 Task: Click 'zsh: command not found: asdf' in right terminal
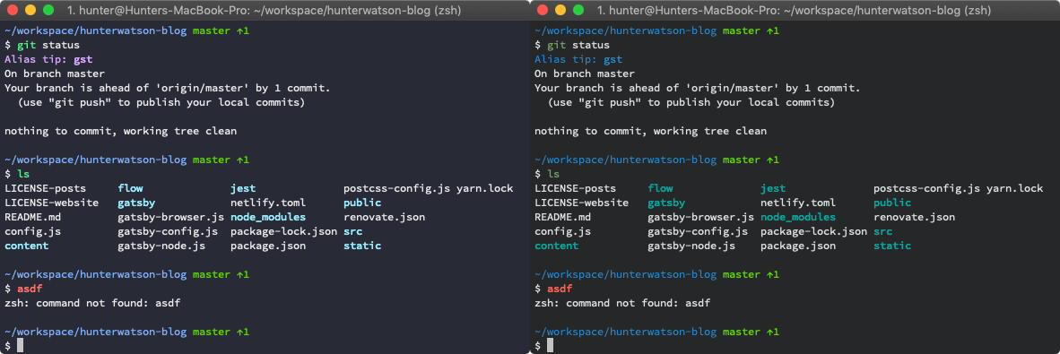[x=622, y=303]
